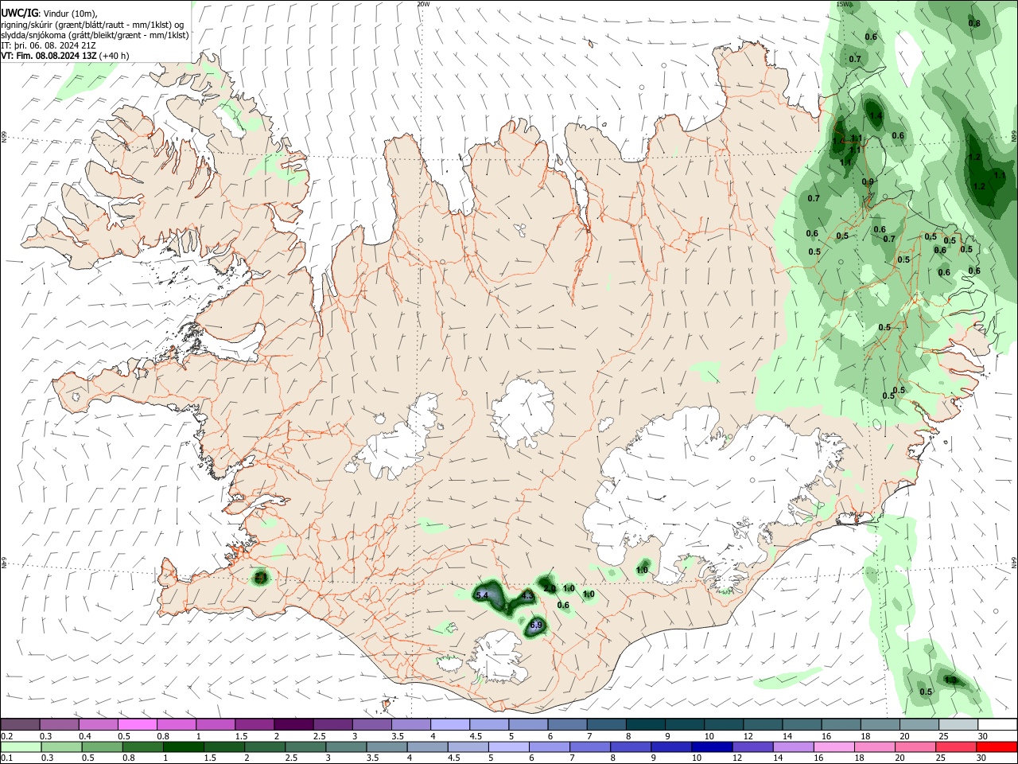Image resolution: width=1018 pixels, height=764 pixels.
Task: Click the 1.4 precipitation value in the northeast
Action: 876,116
